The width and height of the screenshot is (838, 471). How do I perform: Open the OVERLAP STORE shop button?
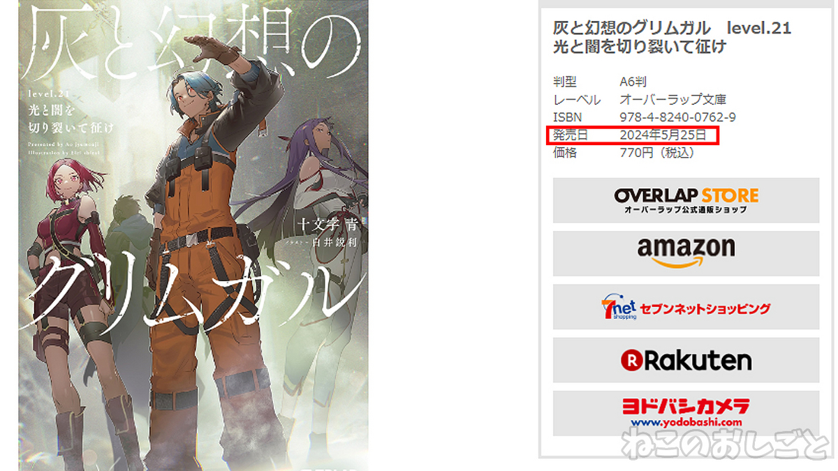click(686, 200)
